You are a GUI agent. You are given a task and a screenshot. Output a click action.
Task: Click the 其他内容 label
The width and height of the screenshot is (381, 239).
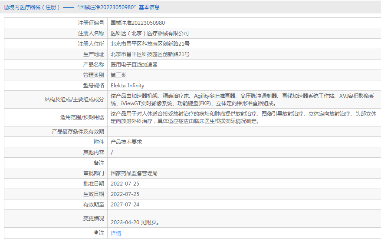click(x=94, y=153)
